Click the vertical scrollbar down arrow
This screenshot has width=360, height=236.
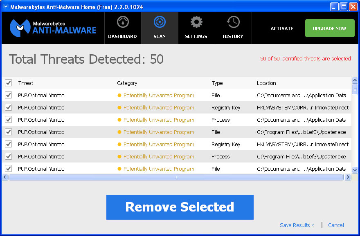[x=355, y=170]
